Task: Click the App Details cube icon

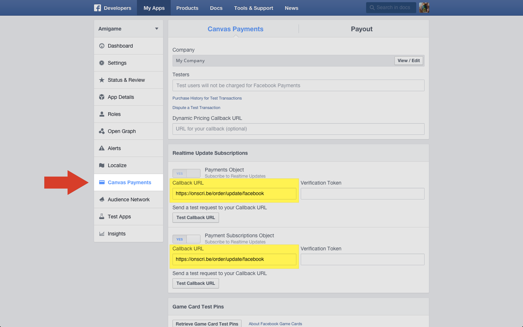Action: pyautogui.click(x=102, y=97)
